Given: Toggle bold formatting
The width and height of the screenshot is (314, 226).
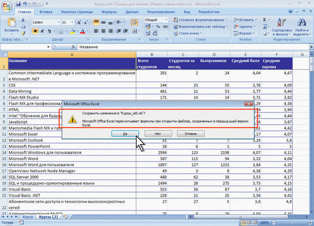Looking at the screenshot, I should tap(35, 31).
